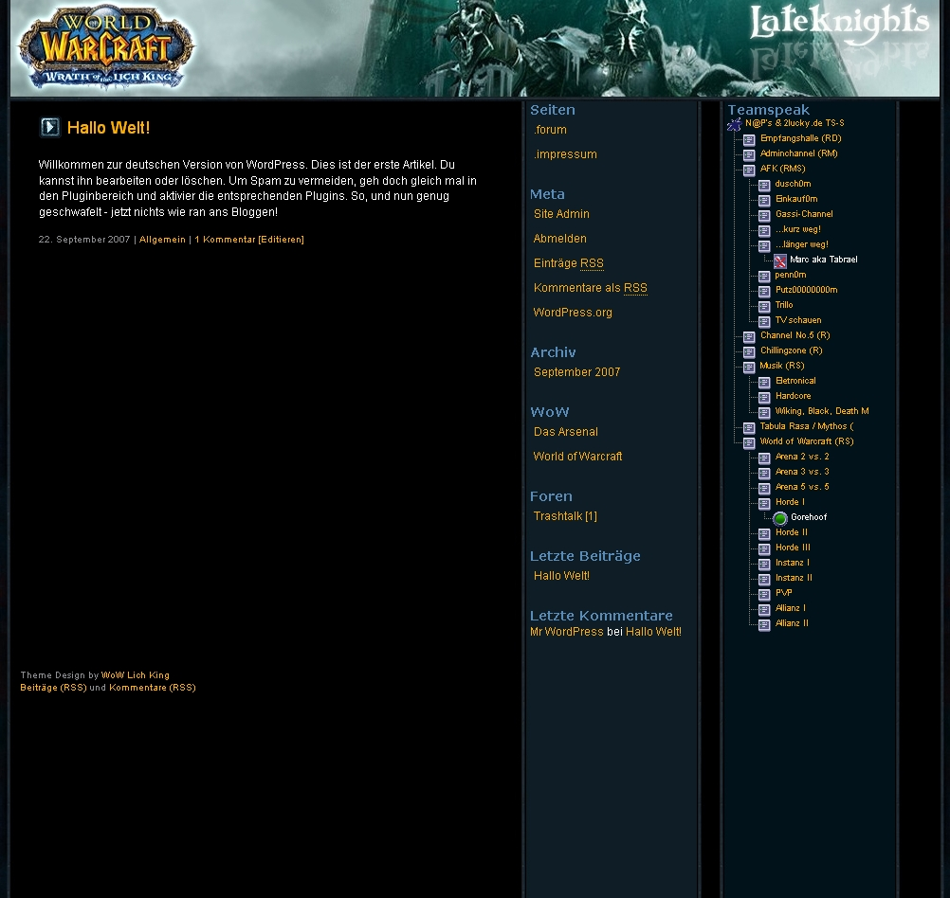
Task: Open the September 2007 archive
Action: coord(576,372)
